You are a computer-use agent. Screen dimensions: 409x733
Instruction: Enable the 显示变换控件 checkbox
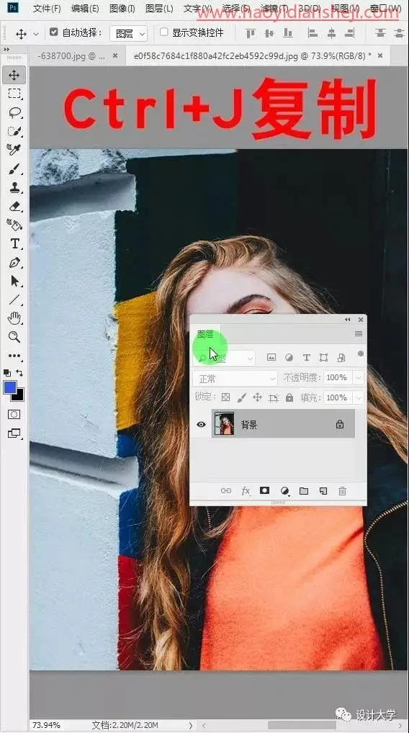tap(163, 32)
